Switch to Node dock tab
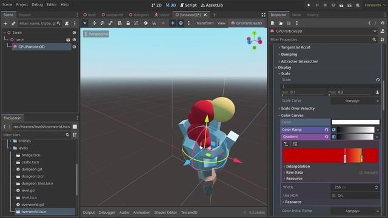 tap(296, 15)
